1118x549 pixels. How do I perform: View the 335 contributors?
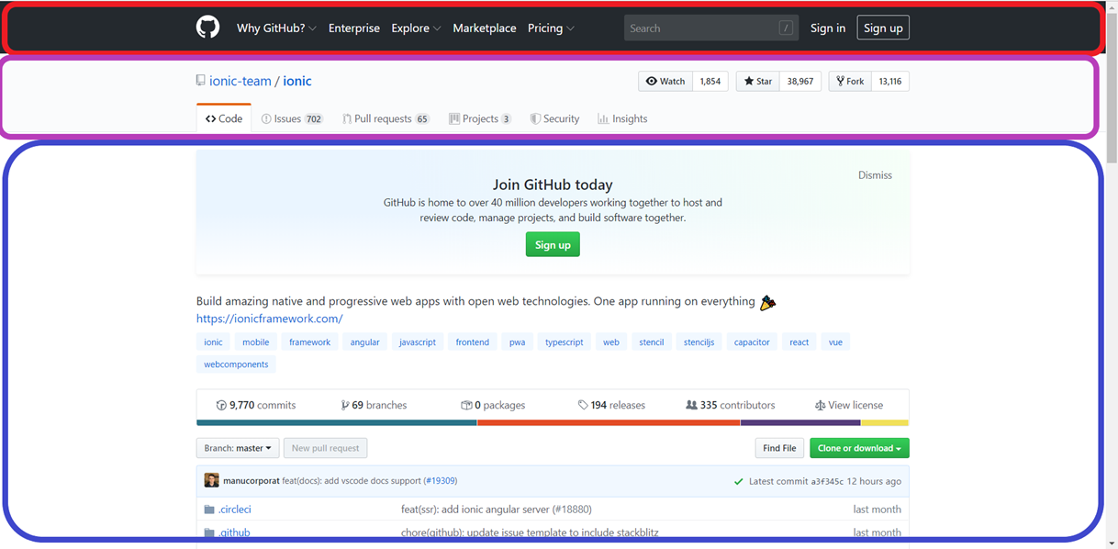tap(731, 405)
